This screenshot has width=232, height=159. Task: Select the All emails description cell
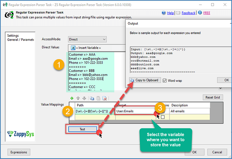[190, 111]
